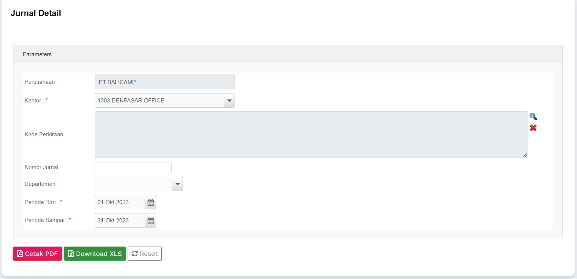Focus the Nomor Jurnal input field

133,168
